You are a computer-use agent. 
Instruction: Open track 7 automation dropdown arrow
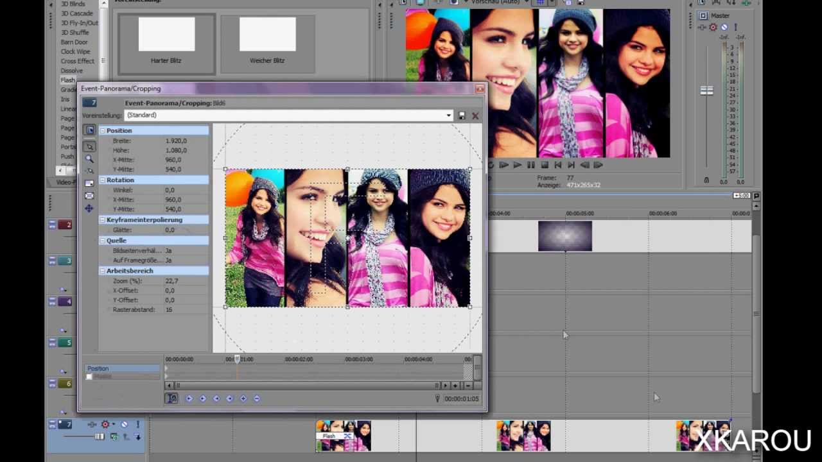[x=114, y=424]
